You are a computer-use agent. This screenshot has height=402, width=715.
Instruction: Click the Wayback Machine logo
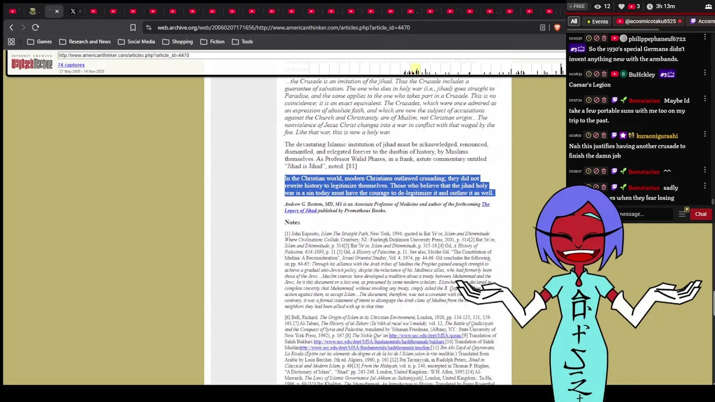(32, 62)
